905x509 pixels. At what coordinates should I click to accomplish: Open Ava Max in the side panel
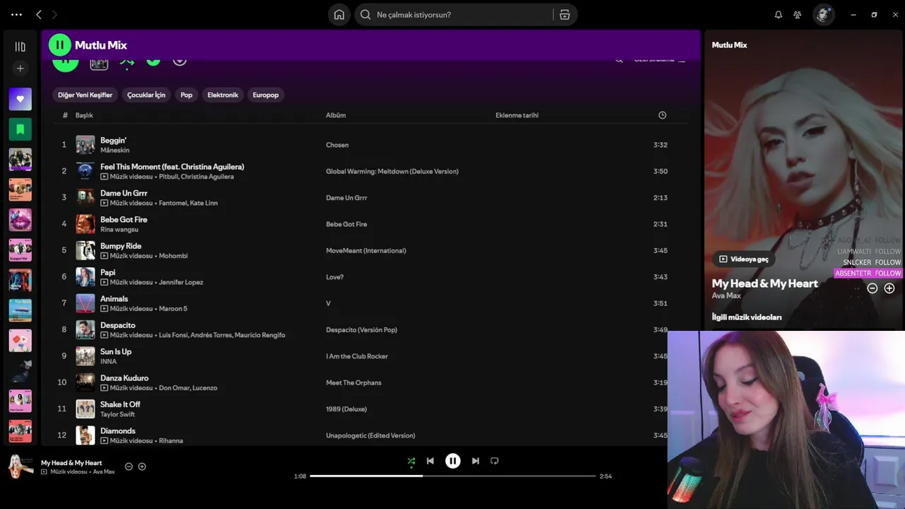pyautogui.click(x=726, y=296)
